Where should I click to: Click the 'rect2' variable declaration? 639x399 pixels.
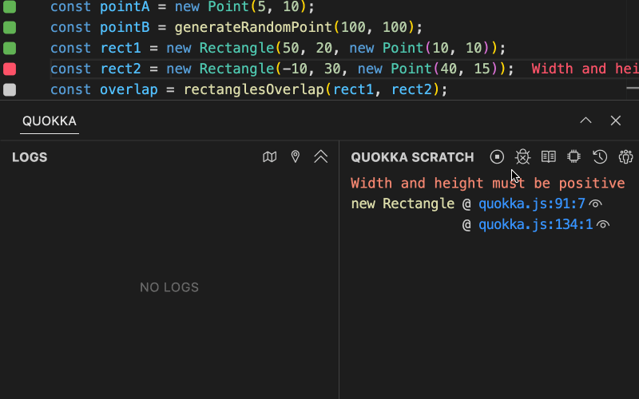click(121, 69)
